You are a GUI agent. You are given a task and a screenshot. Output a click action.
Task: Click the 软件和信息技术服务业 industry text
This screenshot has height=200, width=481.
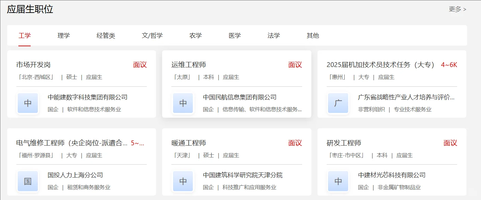point(94,110)
